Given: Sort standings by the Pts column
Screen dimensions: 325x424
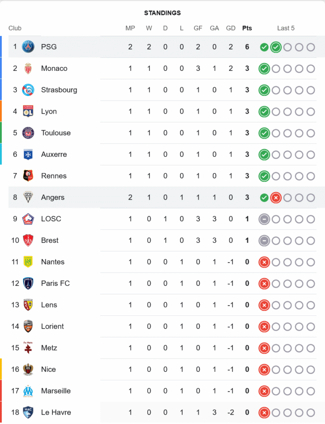Looking at the screenshot, I should pyautogui.click(x=247, y=28).
